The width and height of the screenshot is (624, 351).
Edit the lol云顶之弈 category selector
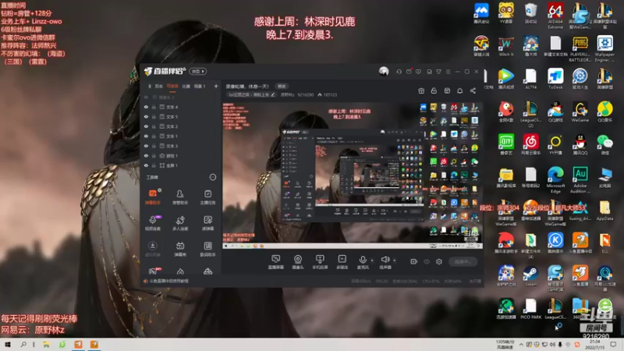point(251,94)
